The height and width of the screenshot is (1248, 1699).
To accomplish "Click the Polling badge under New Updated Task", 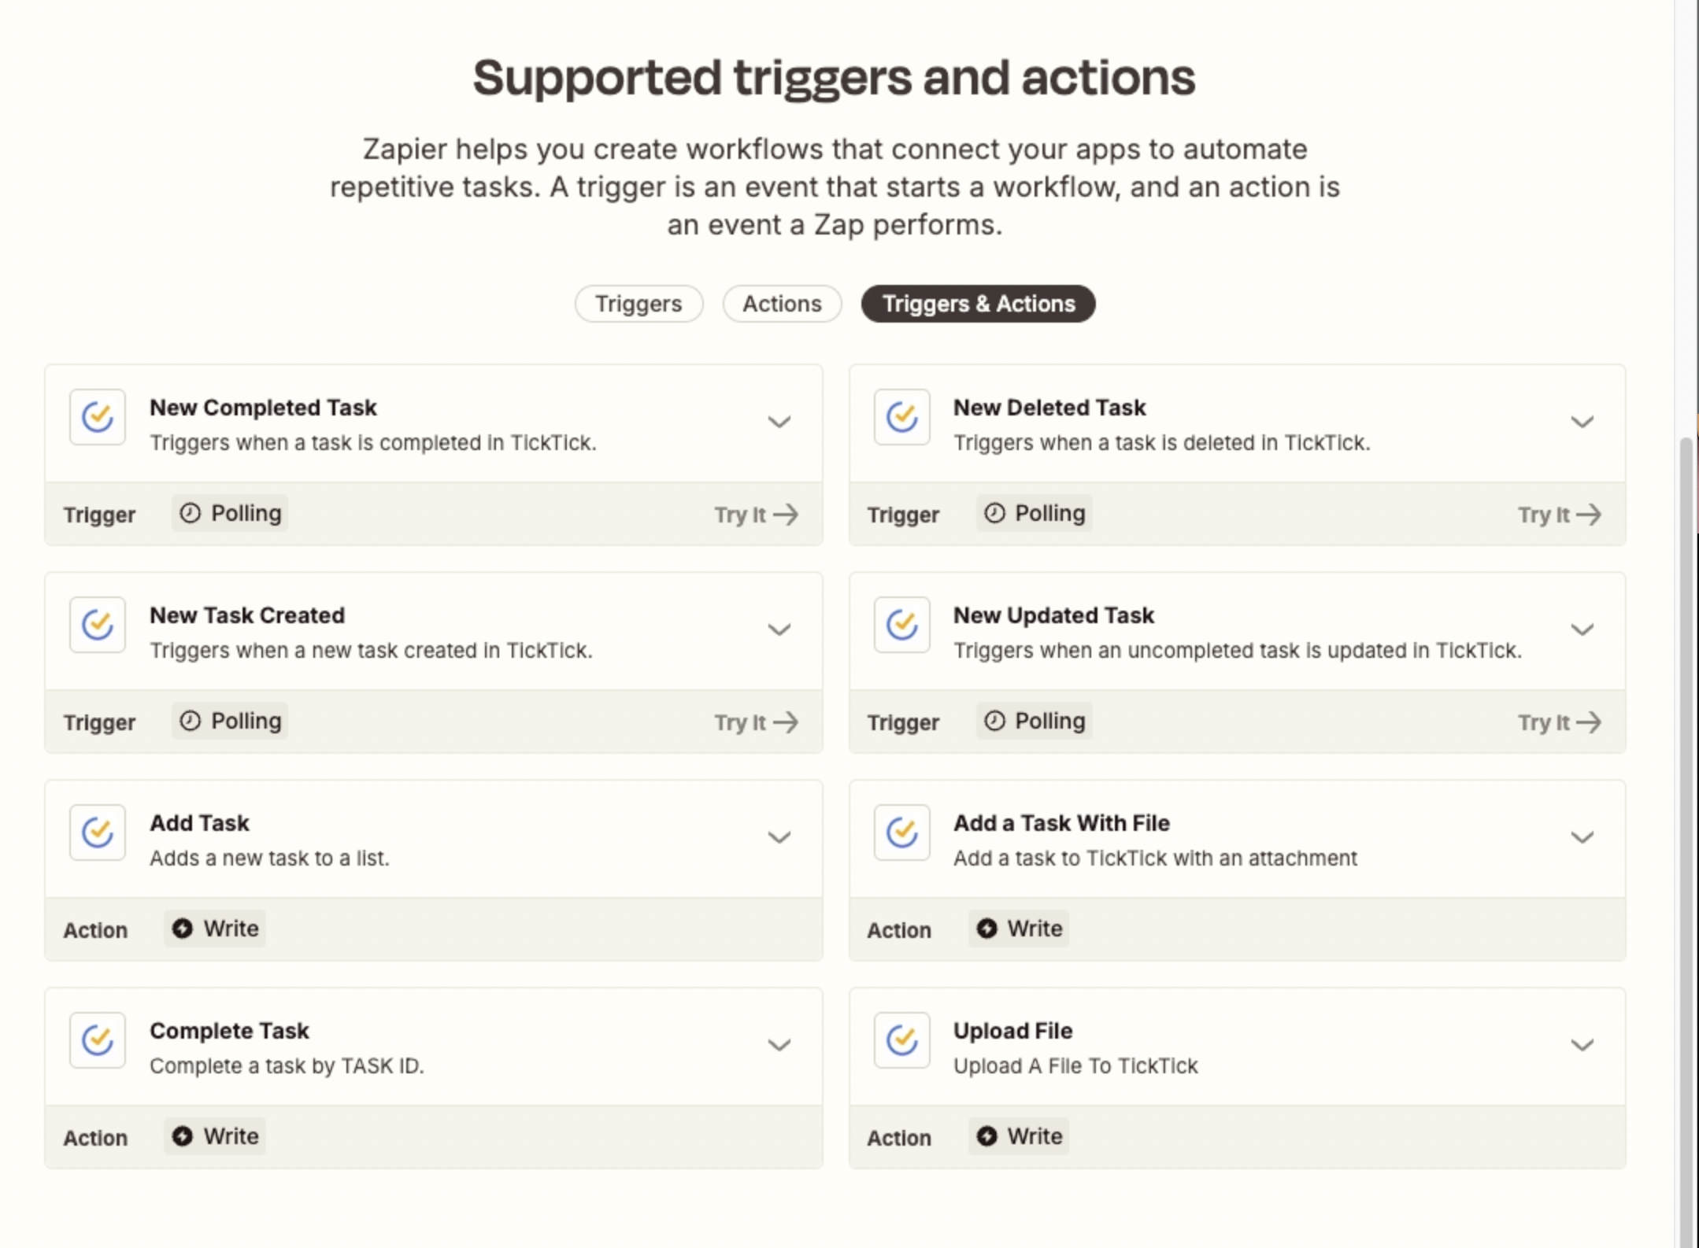I will (1034, 721).
